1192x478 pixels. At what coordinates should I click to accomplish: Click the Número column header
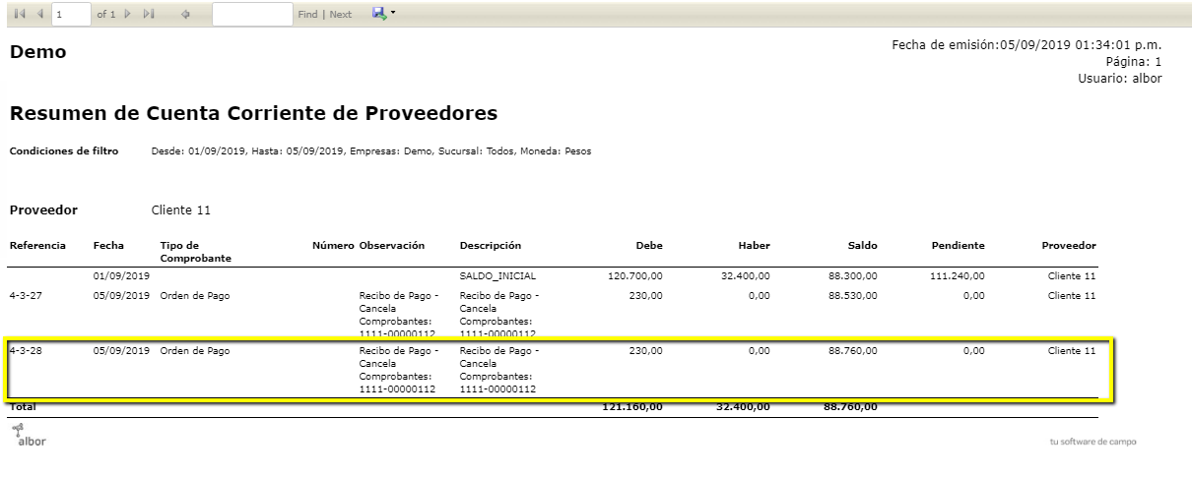[x=333, y=245]
